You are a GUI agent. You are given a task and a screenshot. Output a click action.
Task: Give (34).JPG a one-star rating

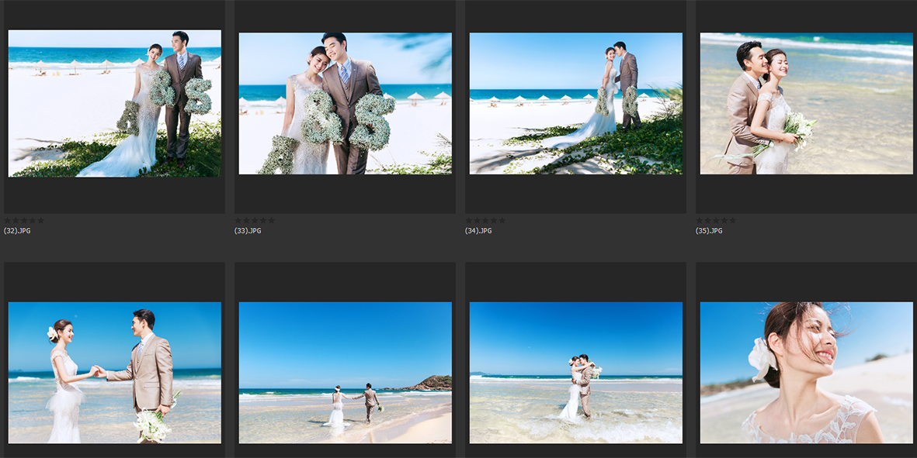pos(468,220)
